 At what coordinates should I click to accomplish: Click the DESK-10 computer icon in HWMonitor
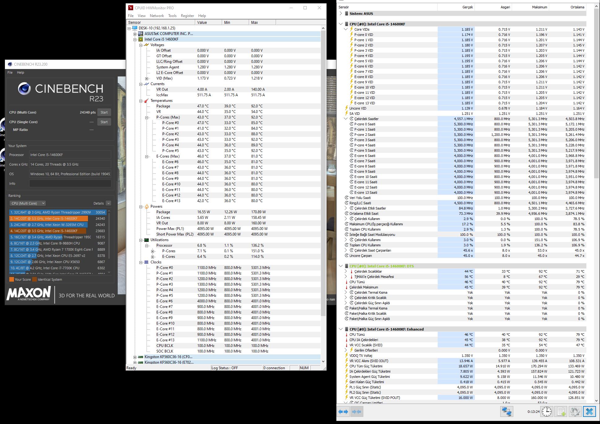(135, 28)
